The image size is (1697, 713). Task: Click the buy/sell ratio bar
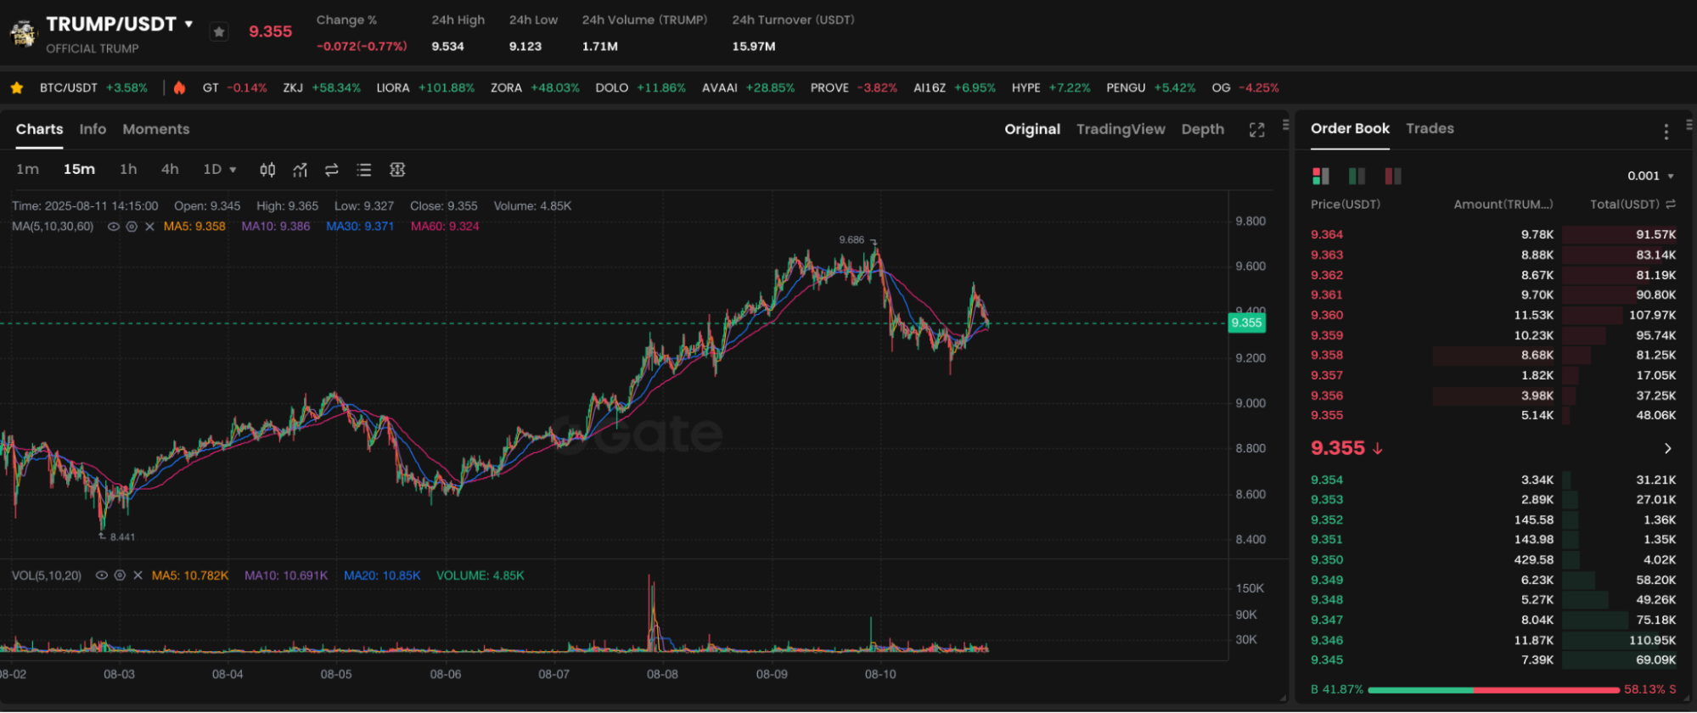(x=1493, y=689)
